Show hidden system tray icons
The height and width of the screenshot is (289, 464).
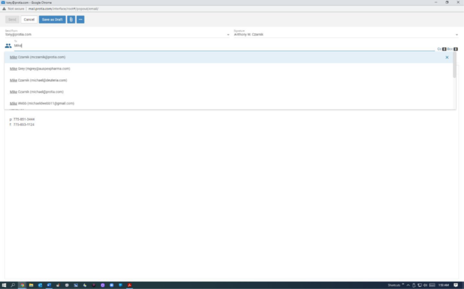coord(408,285)
